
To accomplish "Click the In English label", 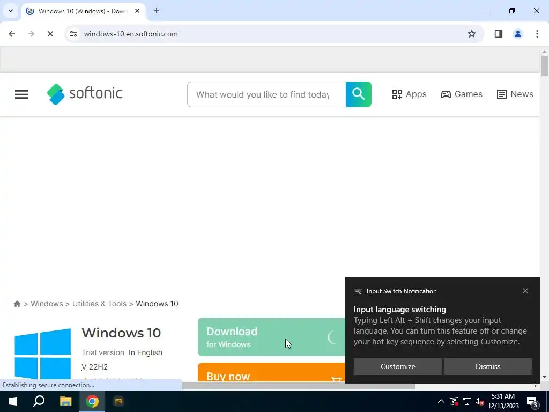I will click(x=145, y=352).
